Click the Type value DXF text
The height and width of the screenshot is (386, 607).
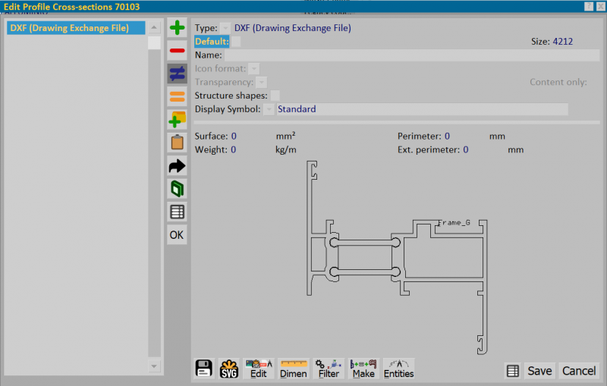293,28
